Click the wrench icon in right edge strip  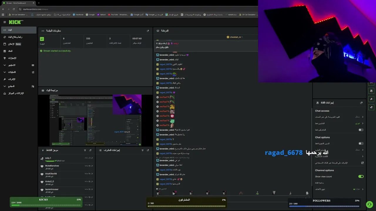click(x=371, y=99)
